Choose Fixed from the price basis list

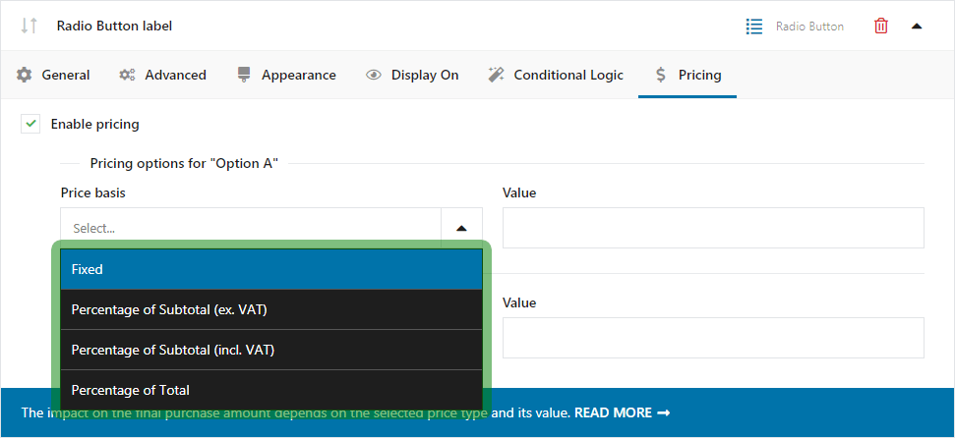271,269
